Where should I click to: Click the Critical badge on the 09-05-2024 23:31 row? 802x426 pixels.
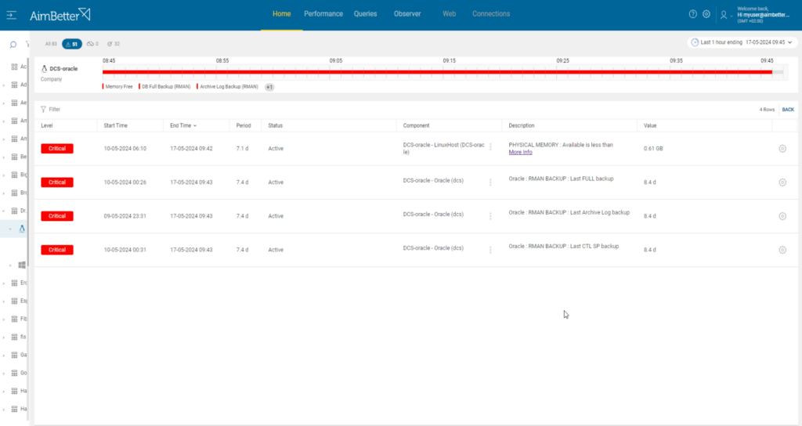(57, 216)
